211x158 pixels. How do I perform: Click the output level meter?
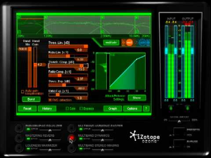pos(188,61)
